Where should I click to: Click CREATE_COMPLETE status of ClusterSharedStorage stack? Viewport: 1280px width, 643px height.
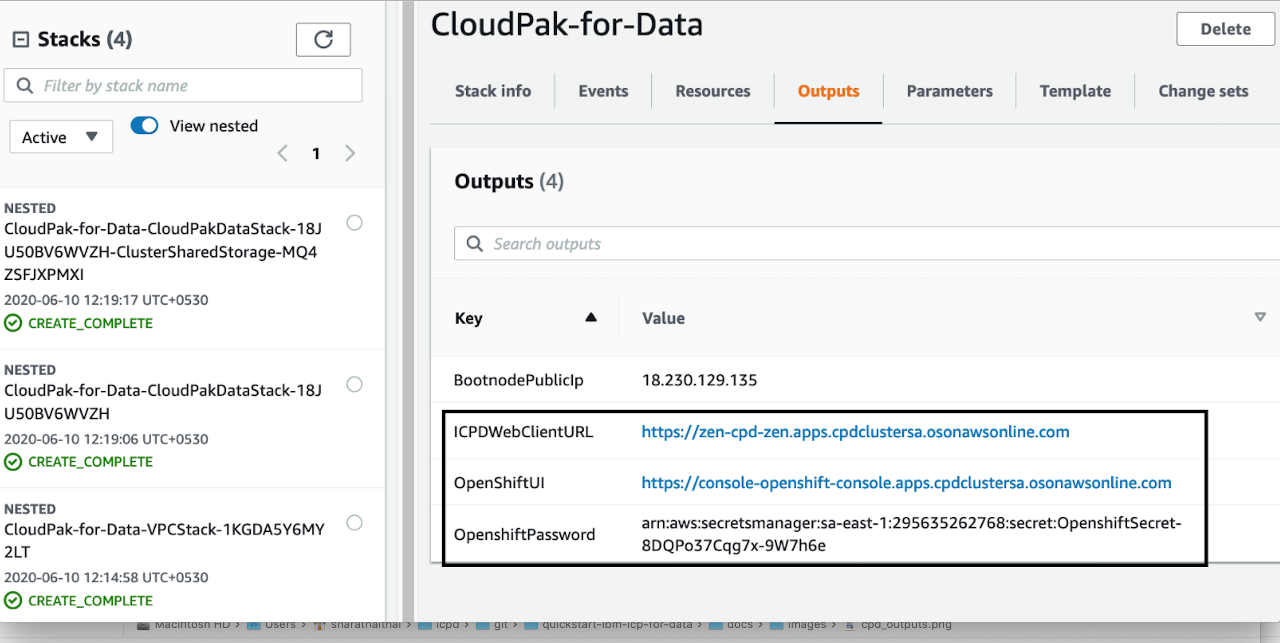[x=90, y=323]
